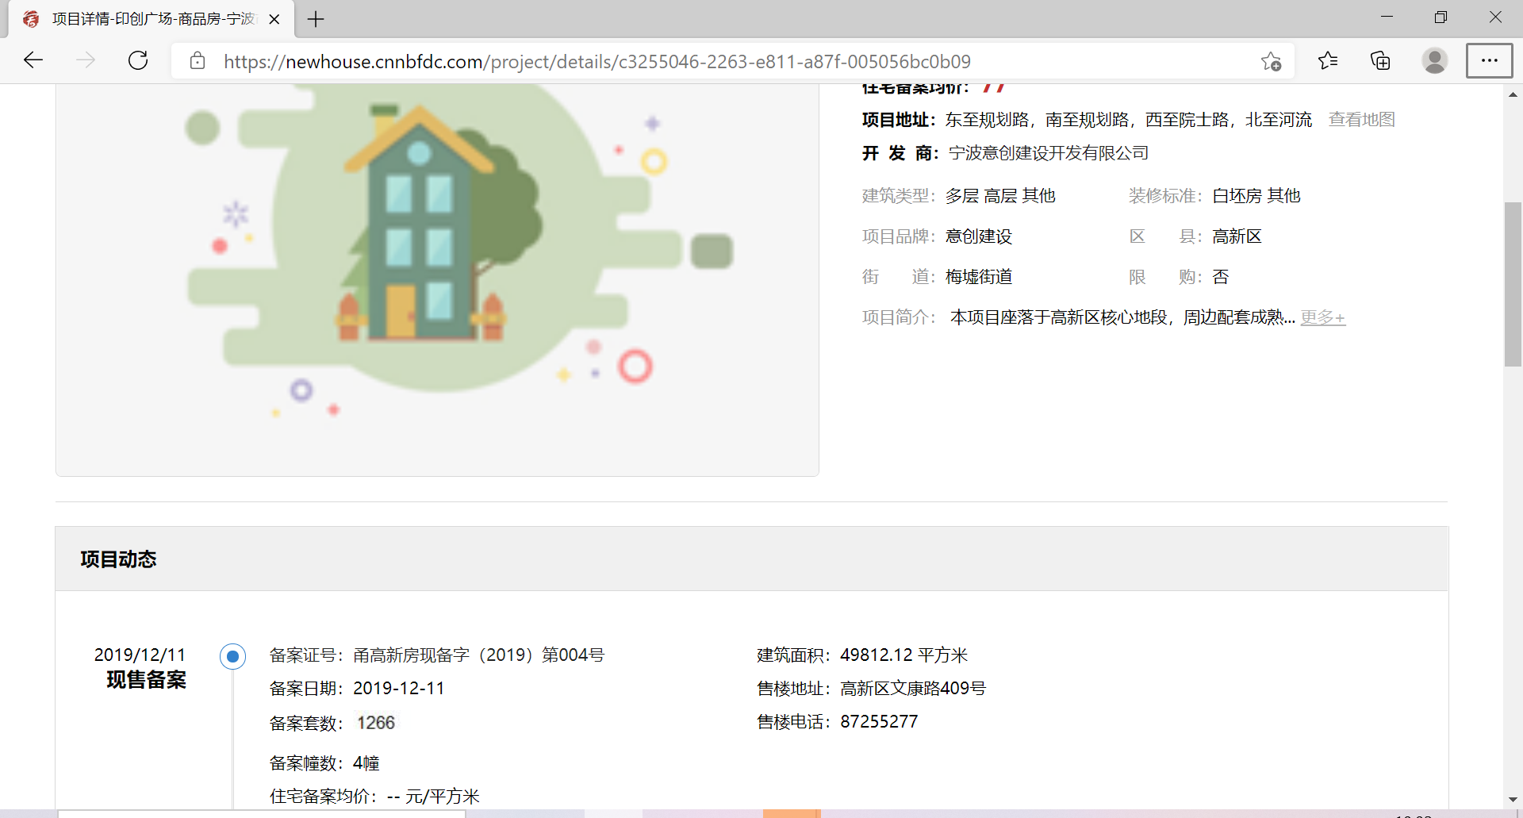Click the vertical scrollbar thumb
This screenshot has width=1523, height=818.
1513,284
